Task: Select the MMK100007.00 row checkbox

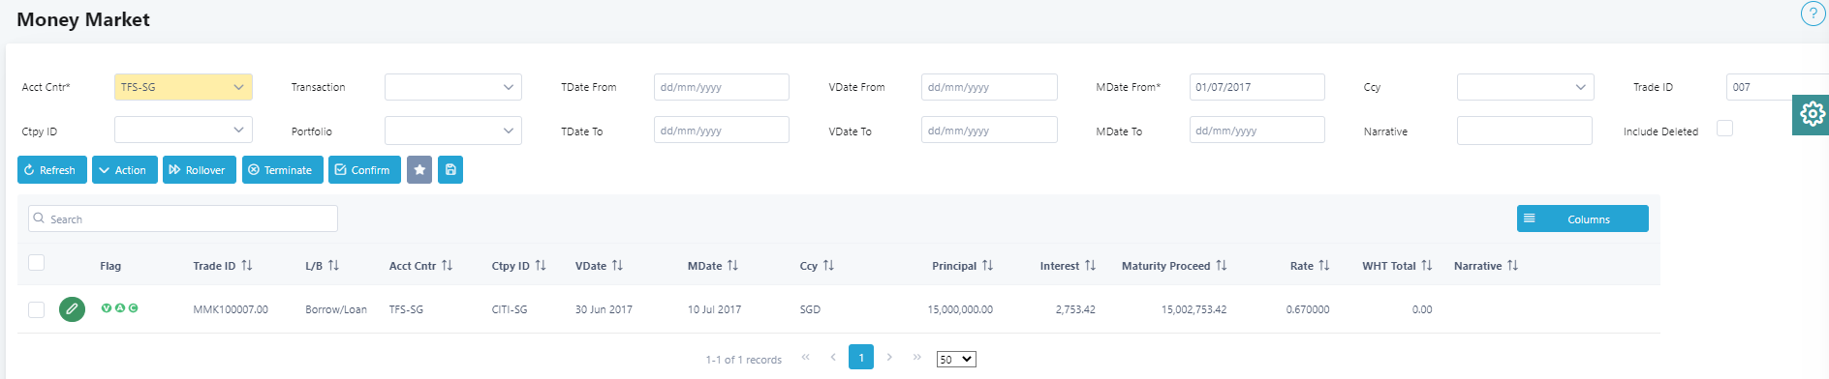Action: (36, 309)
